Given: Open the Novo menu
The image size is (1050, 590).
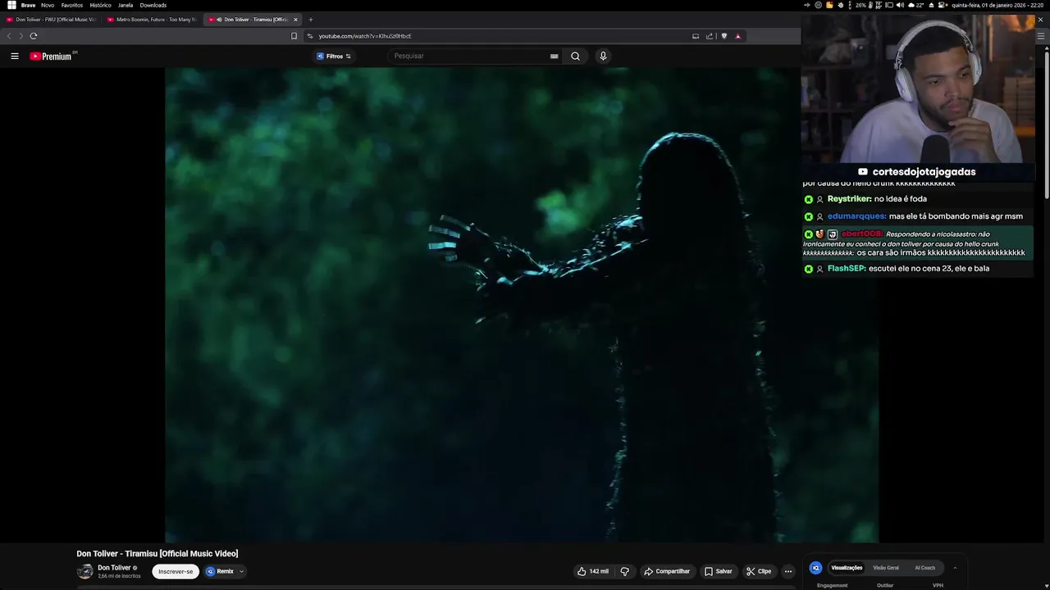Looking at the screenshot, I should pos(48,5).
